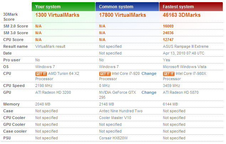Click the Cooler Master V10 entry
Screen dimensions: 226x144
point(115,118)
